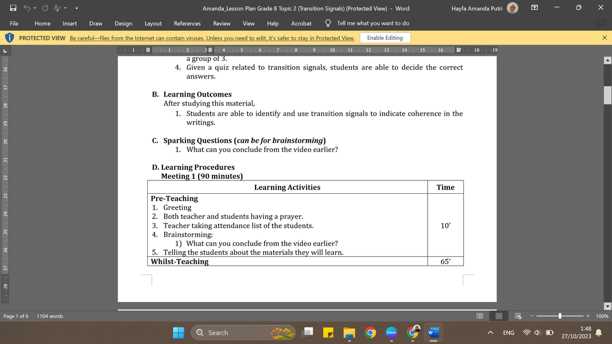Switch to Read Mode view
This screenshot has height=344, width=612.
coord(480,316)
